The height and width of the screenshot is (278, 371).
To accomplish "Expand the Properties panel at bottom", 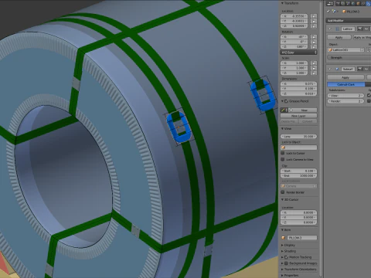I will click(283, 275).
